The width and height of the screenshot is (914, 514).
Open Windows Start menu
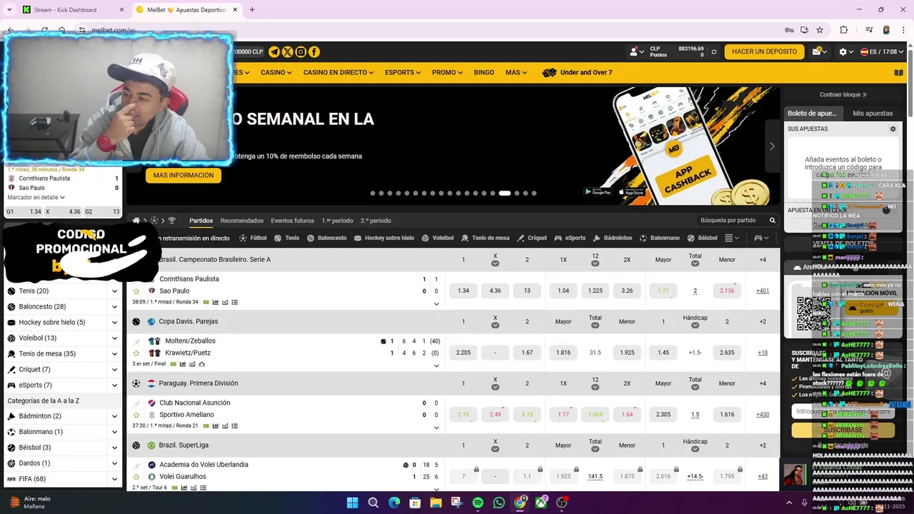click(x=352, y=503)
